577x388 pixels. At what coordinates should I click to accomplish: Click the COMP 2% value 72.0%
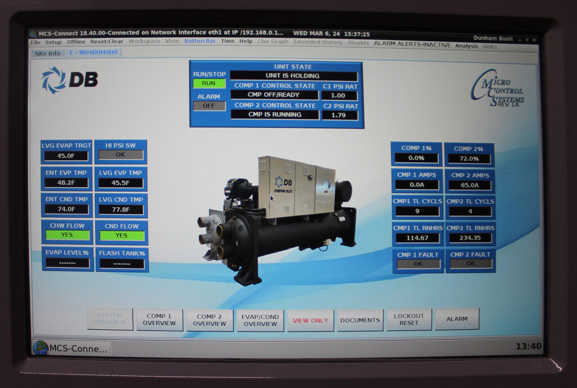(469, 159)
